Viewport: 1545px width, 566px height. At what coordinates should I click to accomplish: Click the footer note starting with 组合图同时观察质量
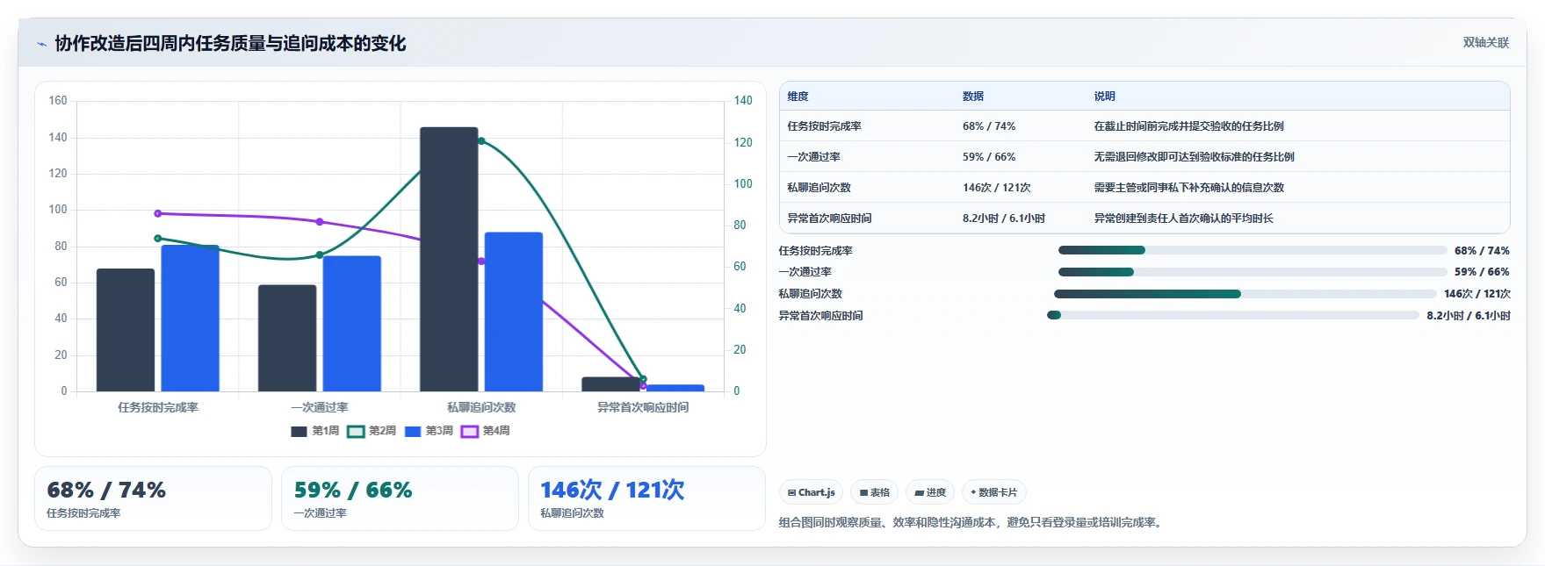tap(972, 523)
